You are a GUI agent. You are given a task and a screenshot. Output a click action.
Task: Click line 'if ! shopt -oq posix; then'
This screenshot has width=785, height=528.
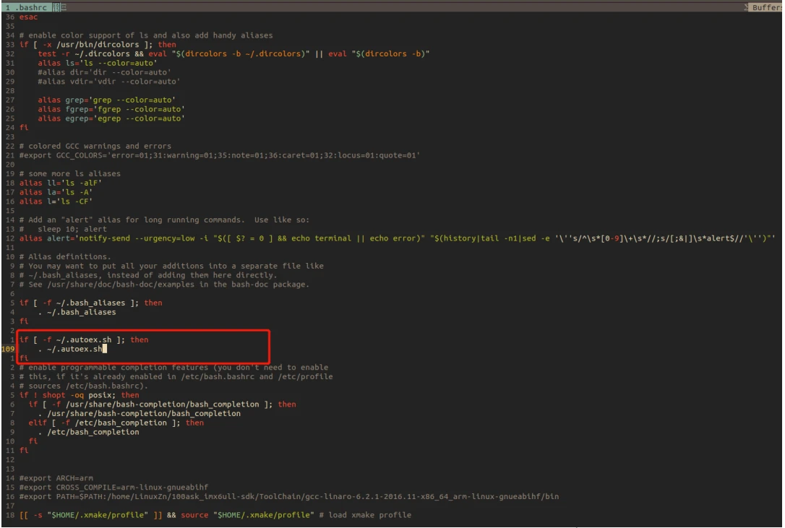click(79, 395)
